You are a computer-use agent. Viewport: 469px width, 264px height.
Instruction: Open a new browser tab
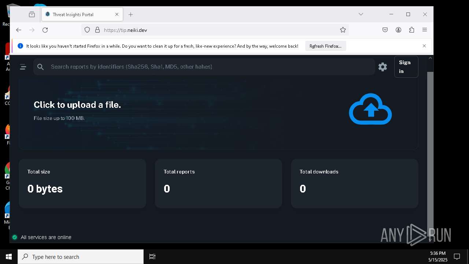click(131, 15)
